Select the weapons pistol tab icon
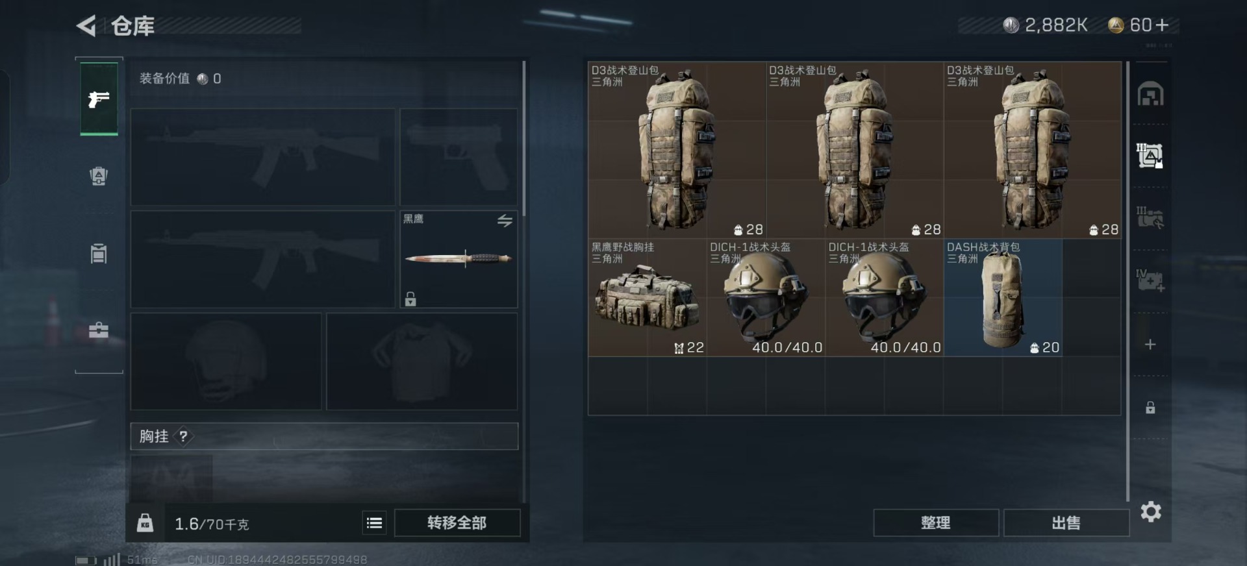The width and height of the screenshot is (1247, 566). pyautogui.click(x=99, y=99)
